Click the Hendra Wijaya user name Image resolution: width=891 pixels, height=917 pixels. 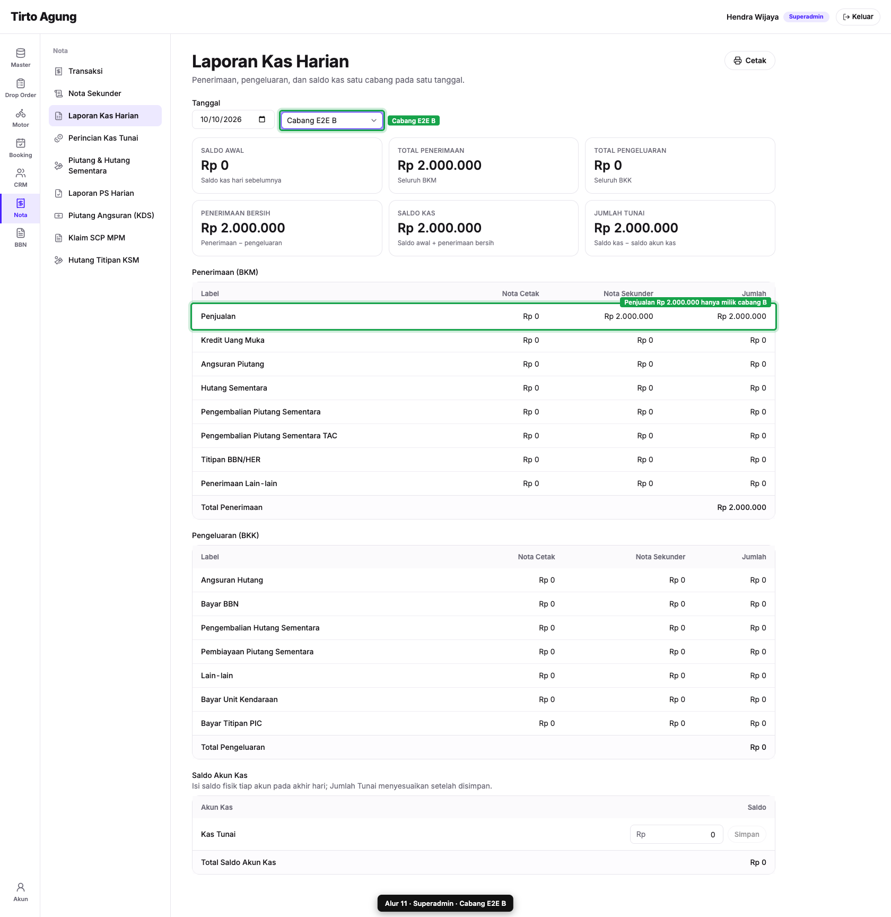(752, 17)
